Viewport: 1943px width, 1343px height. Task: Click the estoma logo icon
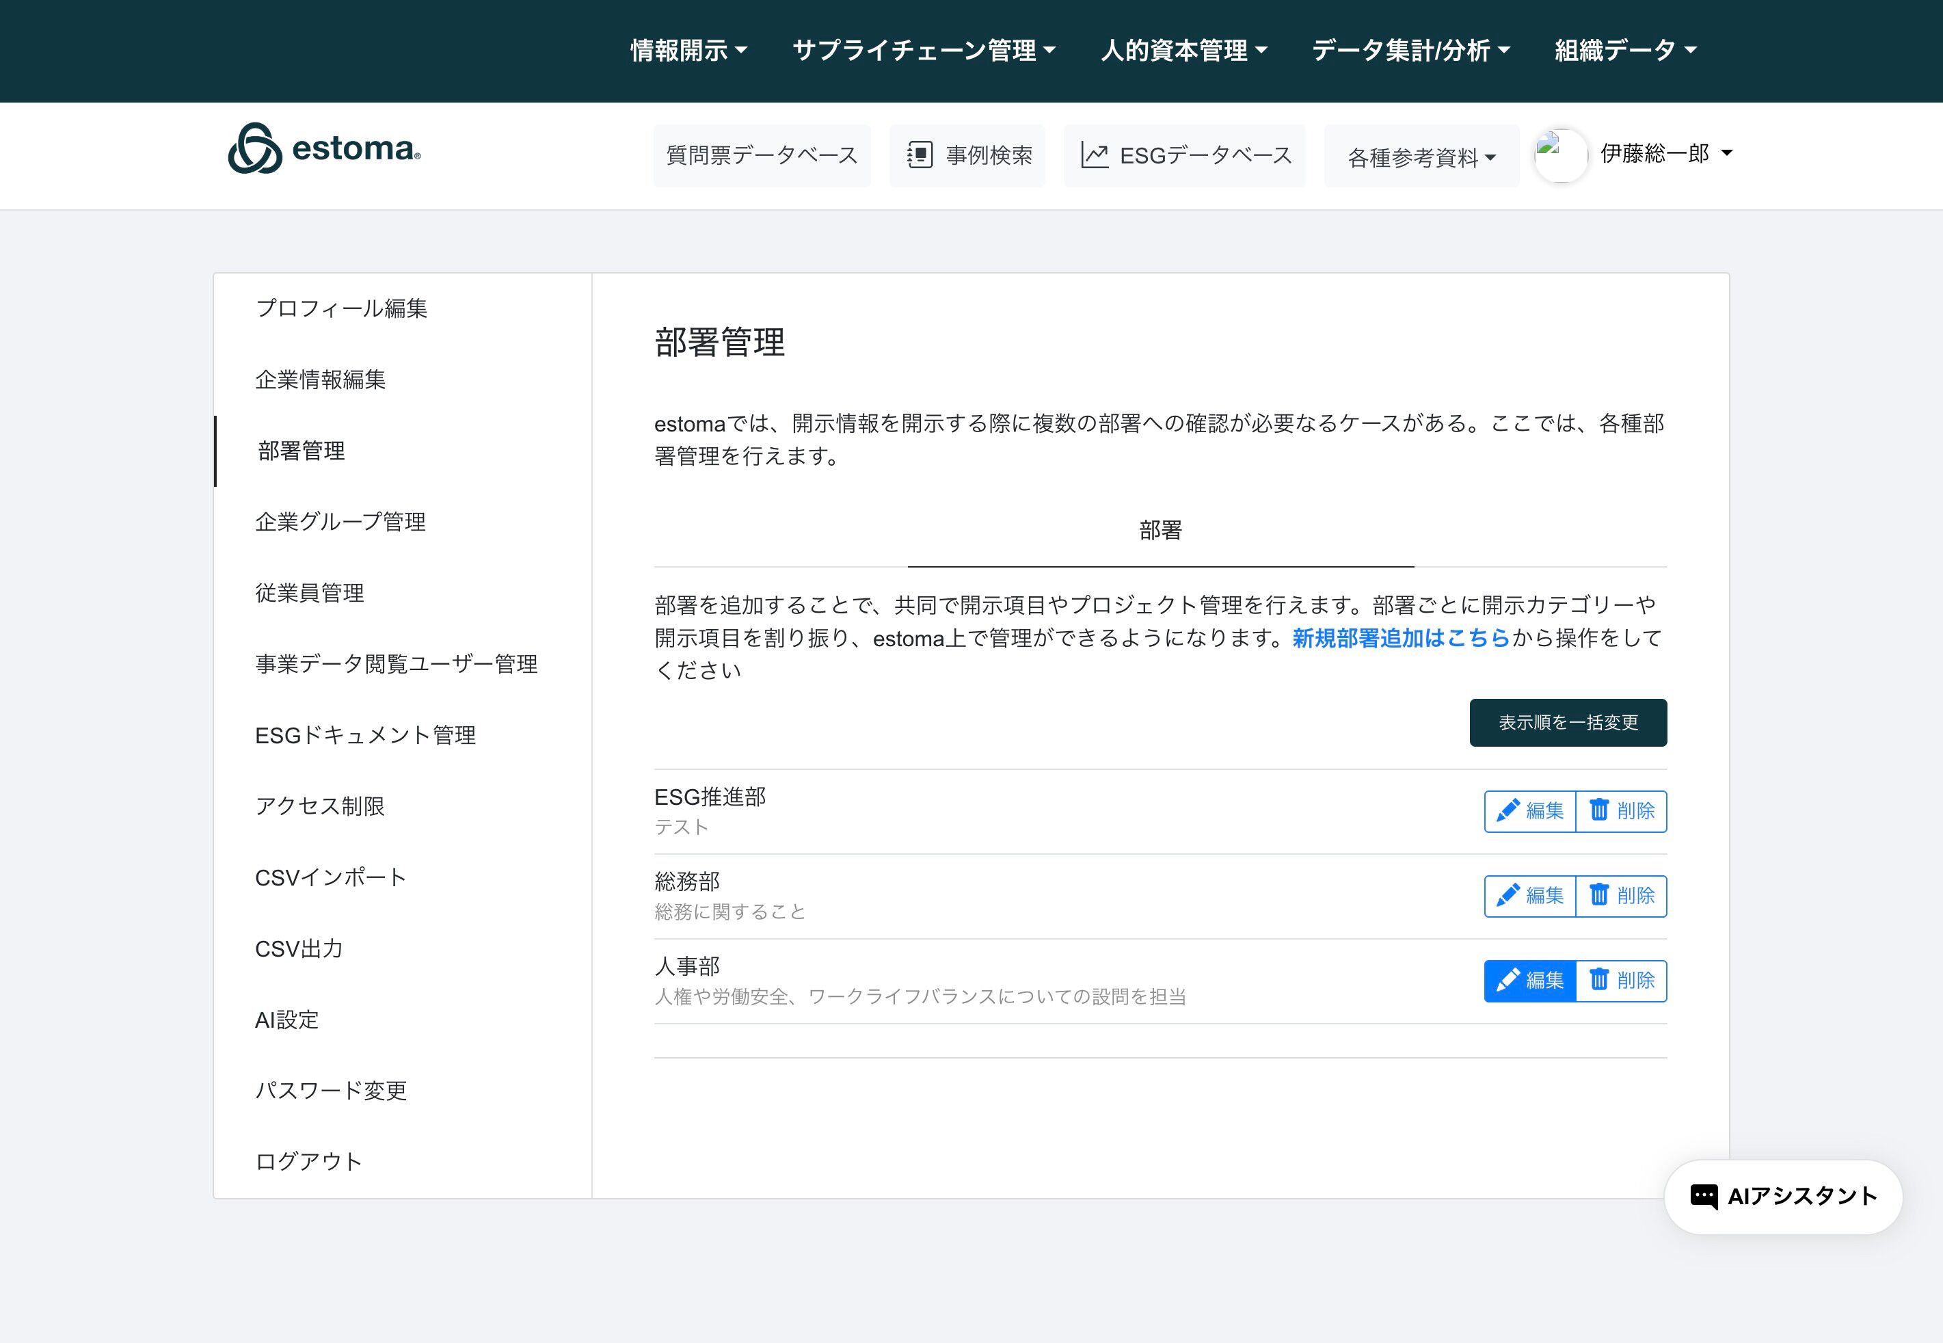coord(255,149)
